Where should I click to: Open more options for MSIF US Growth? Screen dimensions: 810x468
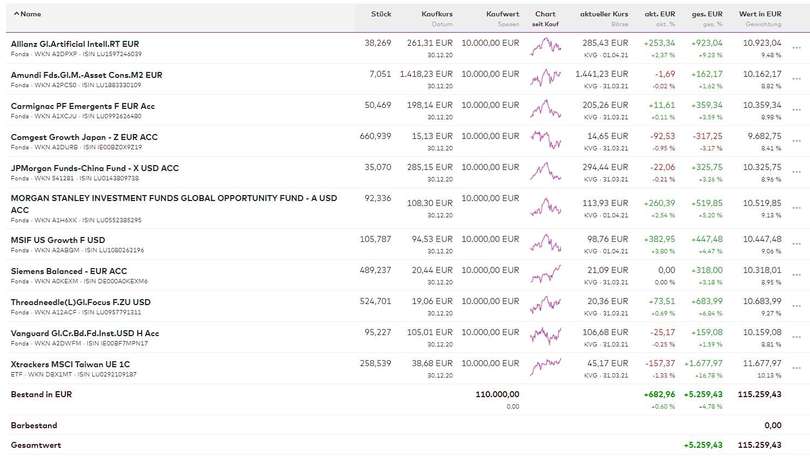click(x=796, y=244)
